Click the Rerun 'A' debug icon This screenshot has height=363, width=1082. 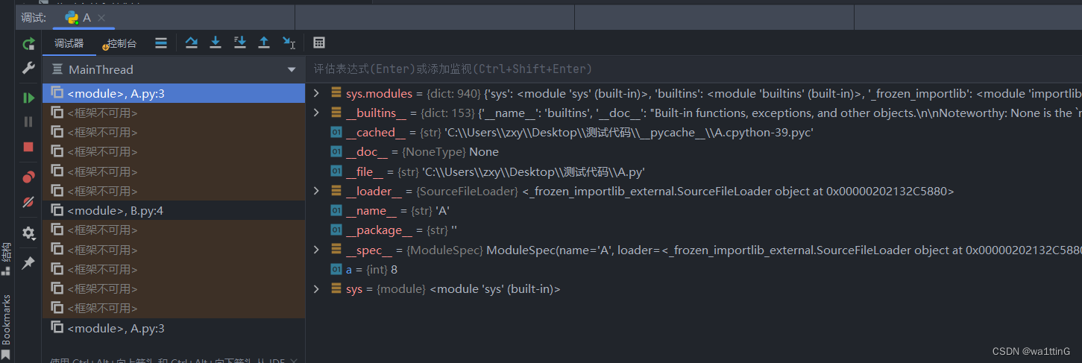28,44
